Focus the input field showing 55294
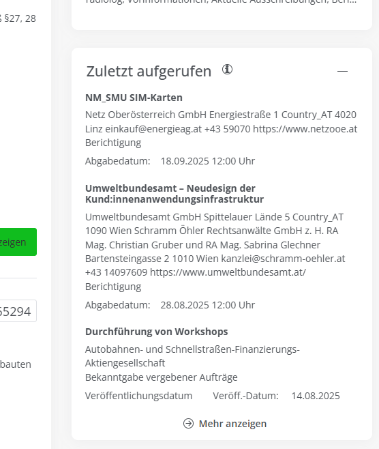This screenshot has width=379, height=449. [18, 311]
